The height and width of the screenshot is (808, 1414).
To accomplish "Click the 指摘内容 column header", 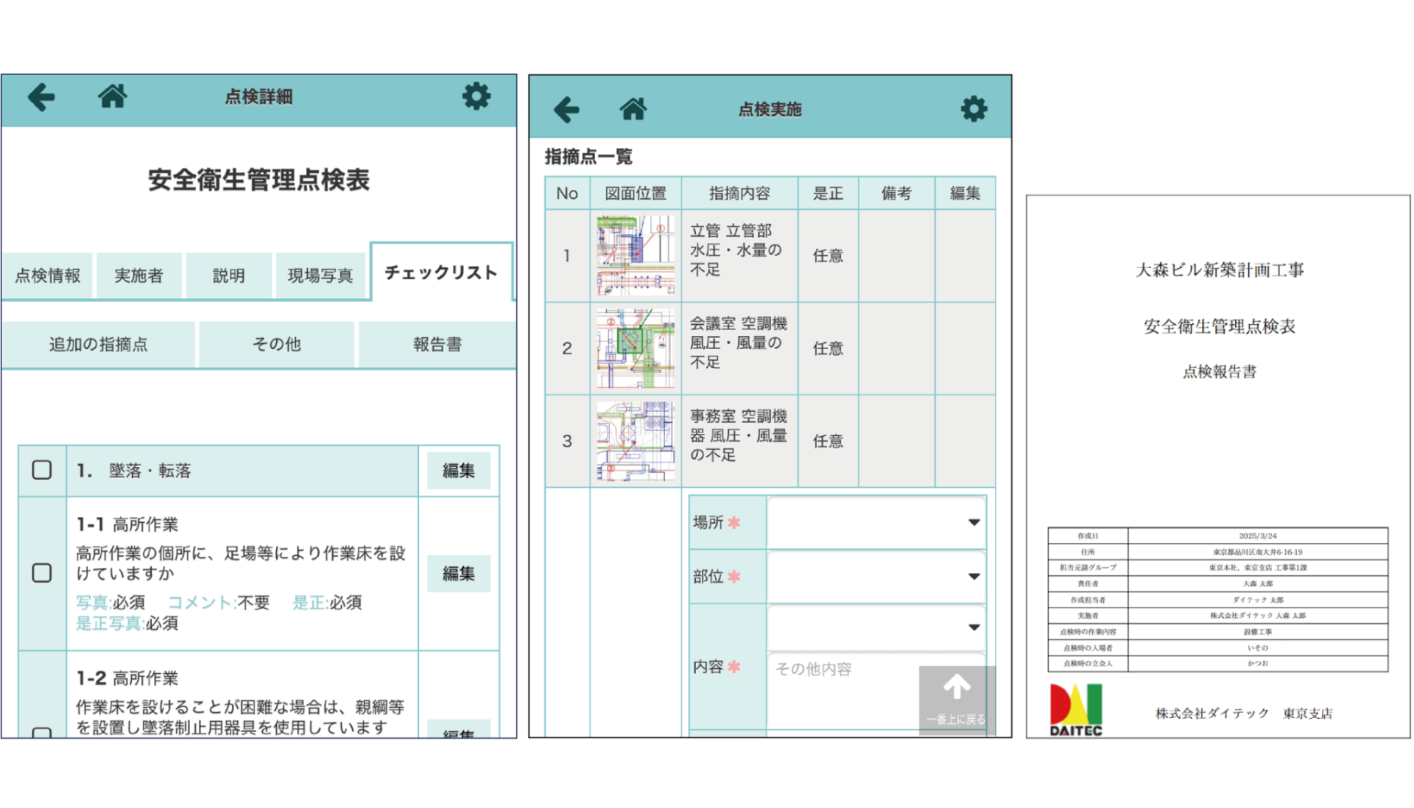I will (739, 193).
